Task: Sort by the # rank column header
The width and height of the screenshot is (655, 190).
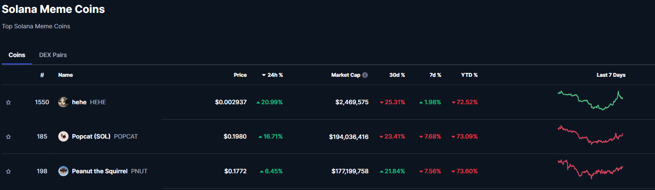Action: coord(42,75)
